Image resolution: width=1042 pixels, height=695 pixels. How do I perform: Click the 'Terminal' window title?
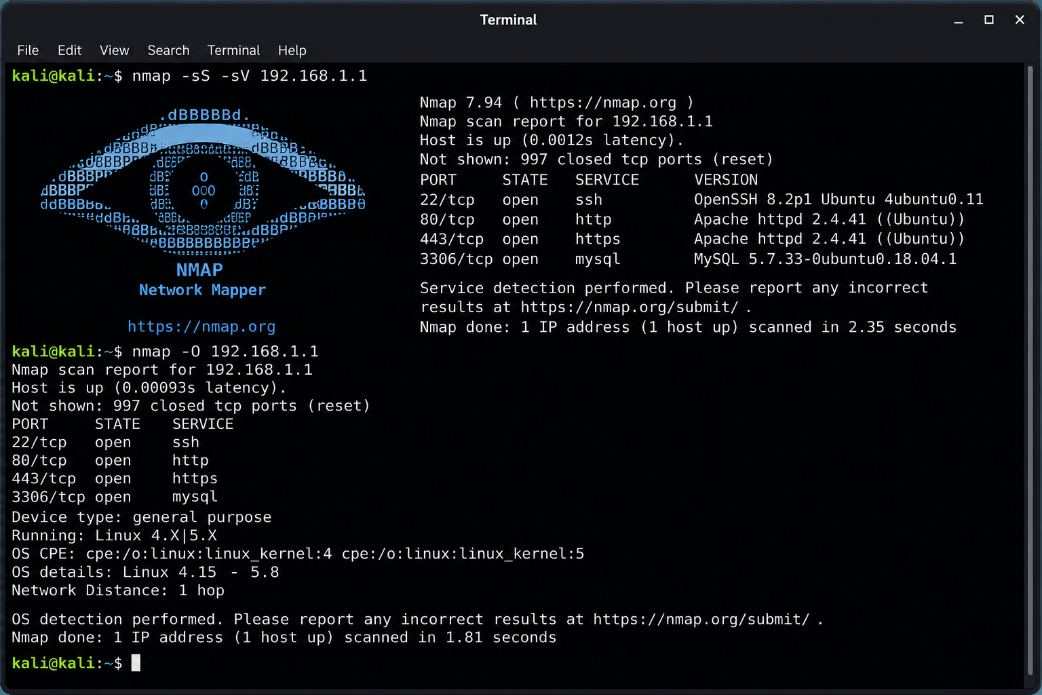508,20
